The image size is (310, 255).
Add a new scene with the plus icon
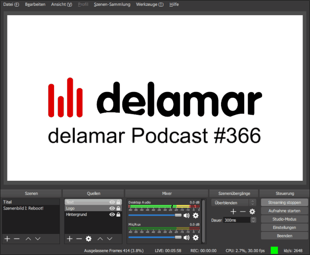coord(7,239)
